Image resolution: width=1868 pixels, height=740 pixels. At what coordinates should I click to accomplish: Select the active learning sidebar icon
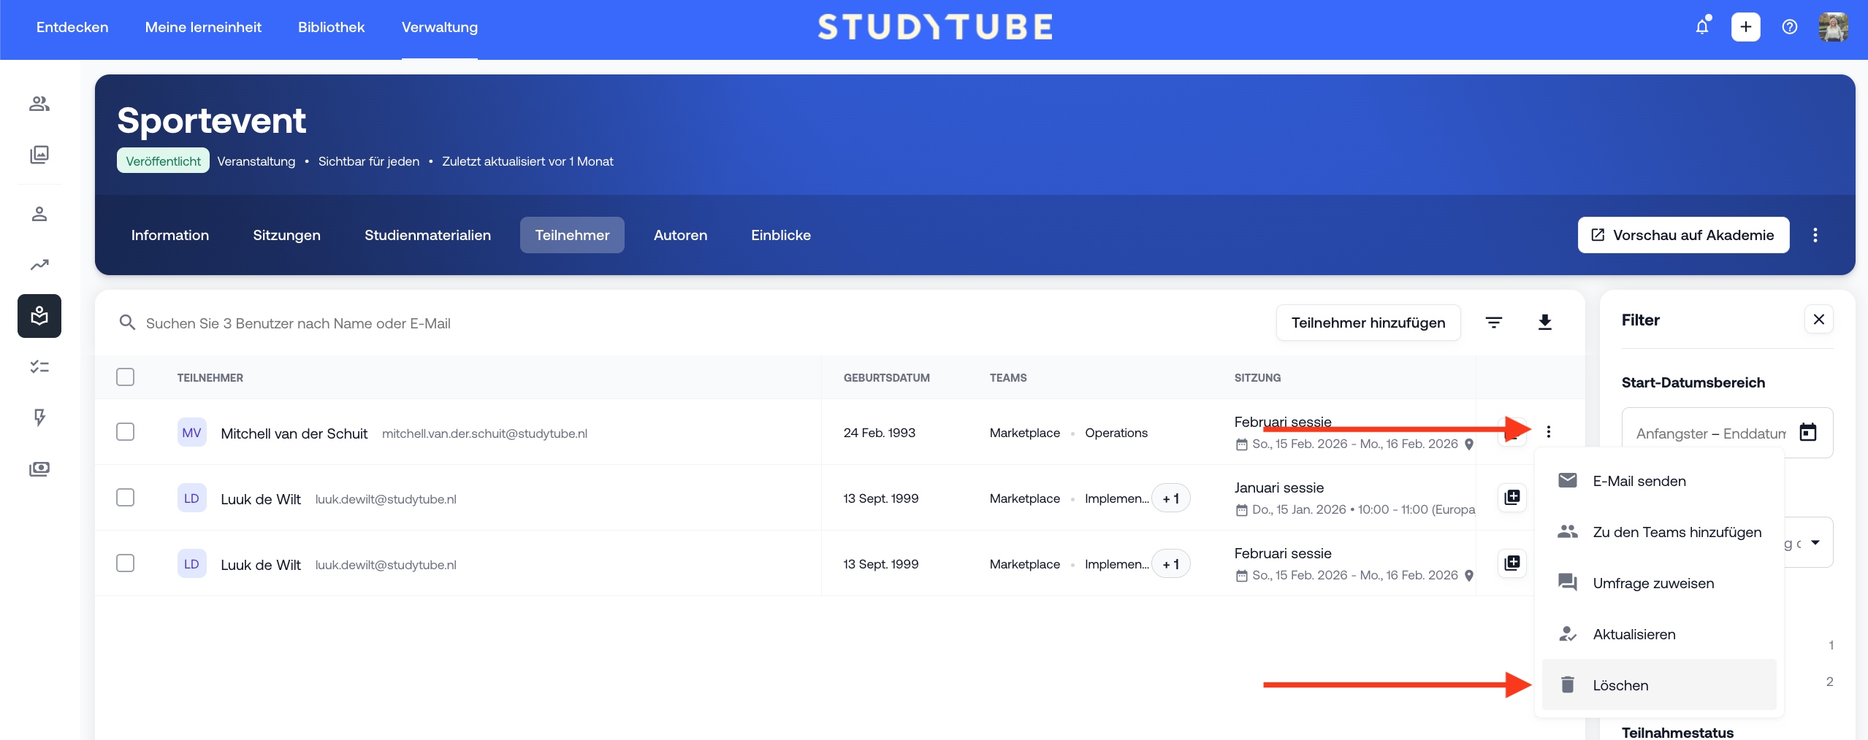(x=39, y=316)
